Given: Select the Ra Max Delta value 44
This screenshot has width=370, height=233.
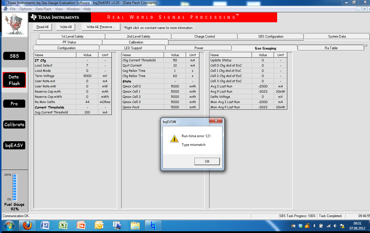Looking at the screenshot, I should tap(87, 102).
